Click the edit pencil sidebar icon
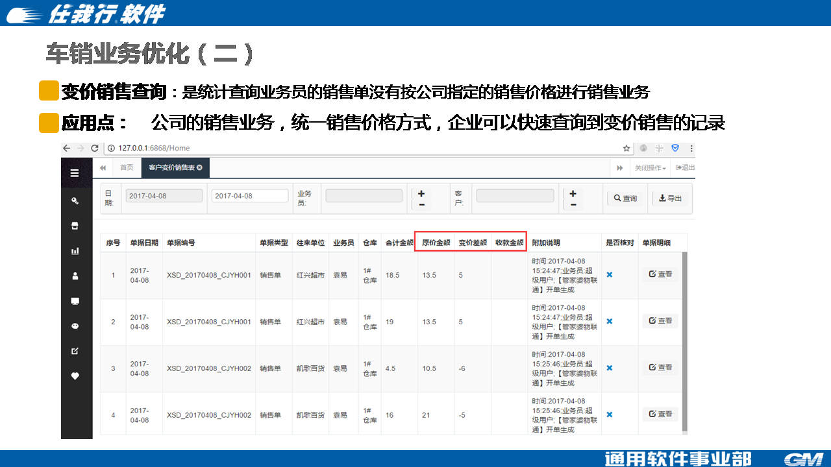Screen dimensions: 831x467 (75, 351)
